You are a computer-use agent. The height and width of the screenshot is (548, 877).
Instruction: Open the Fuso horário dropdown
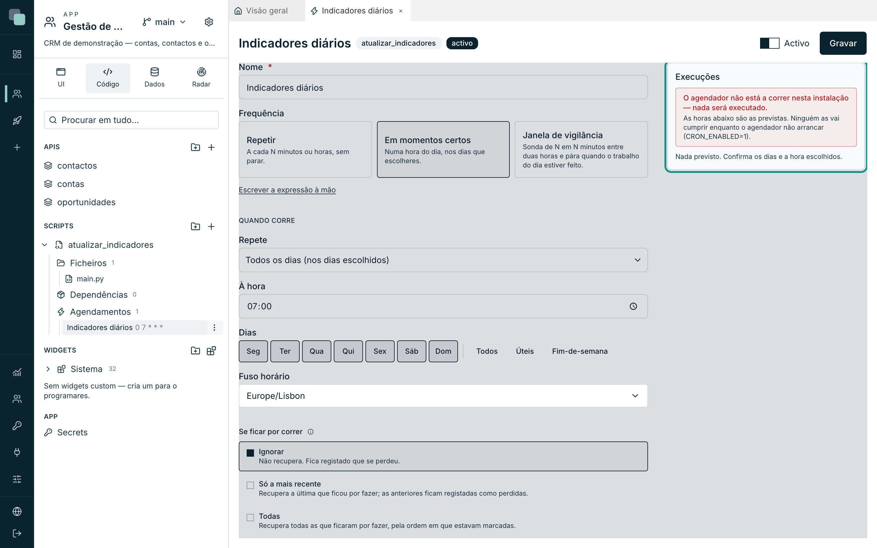point(443,395)
